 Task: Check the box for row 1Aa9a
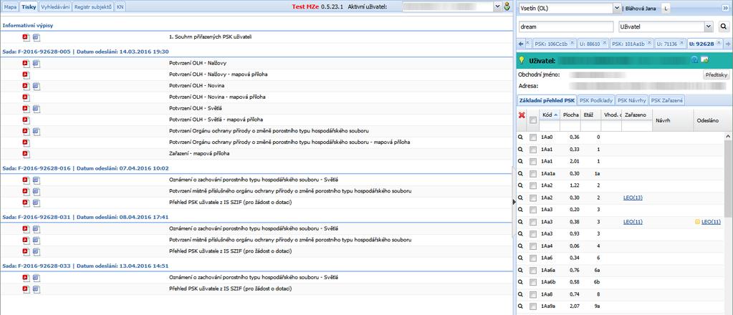click(533, 306)
